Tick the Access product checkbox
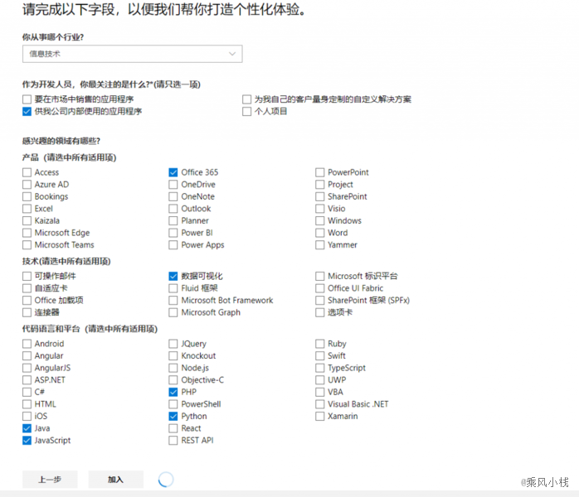 (x=27, y=172)
